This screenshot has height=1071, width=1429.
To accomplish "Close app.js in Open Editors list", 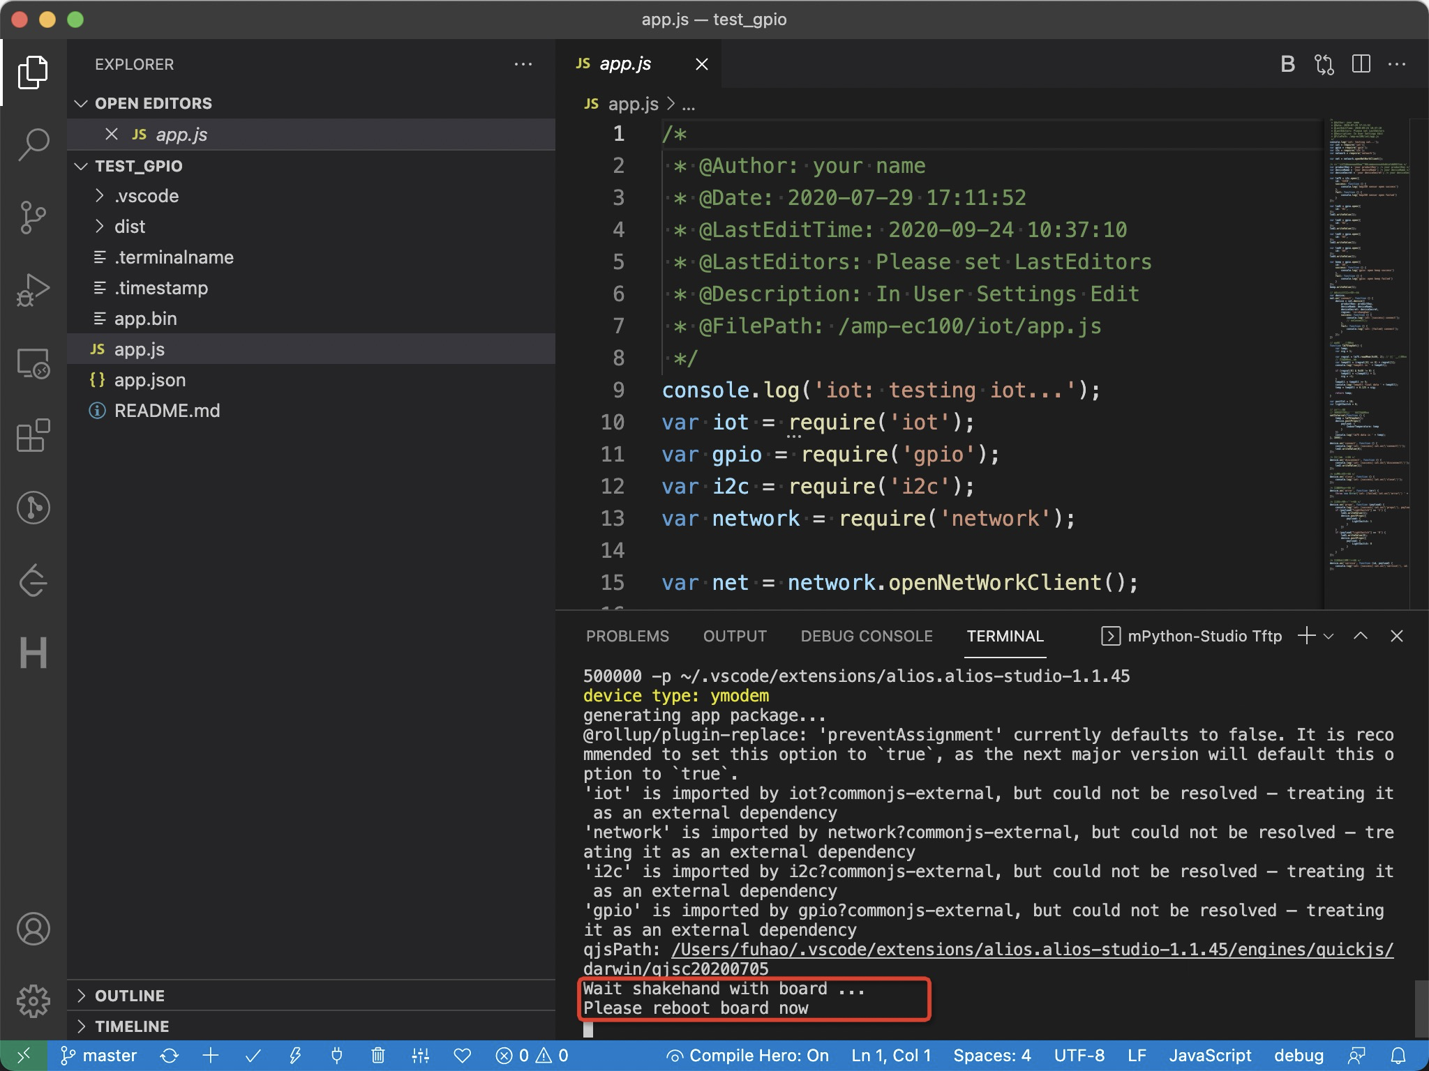I will [x=112, y=134].
